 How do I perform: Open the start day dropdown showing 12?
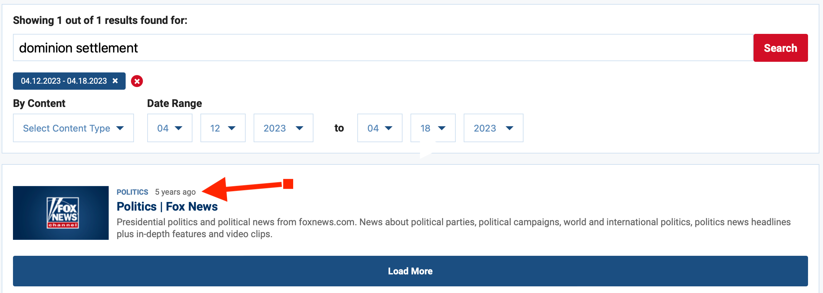click(x=223, y=128)
